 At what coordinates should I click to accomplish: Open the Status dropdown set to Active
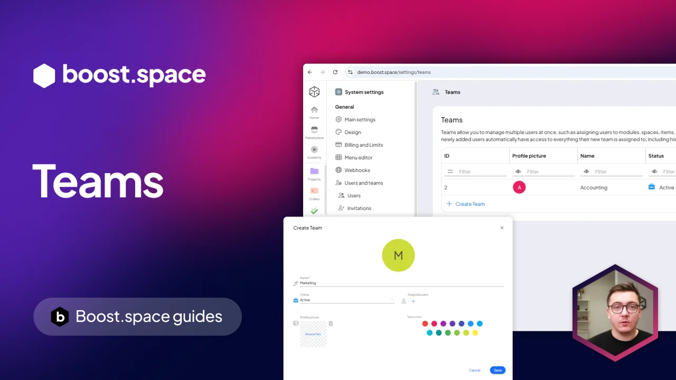(x=347, y=300)
